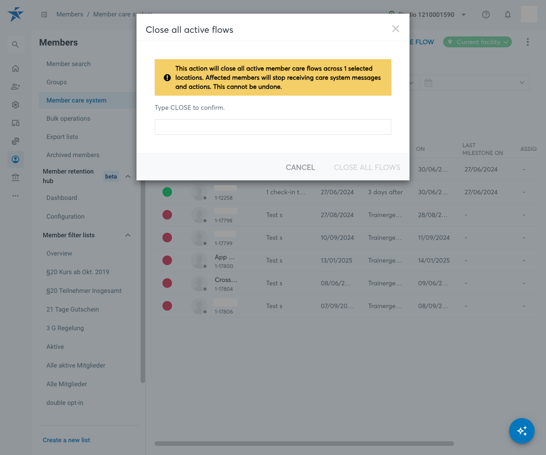The image size is (546, 455).
Task: Open the date range dropdown chevron
Action: tap(522, 82)
